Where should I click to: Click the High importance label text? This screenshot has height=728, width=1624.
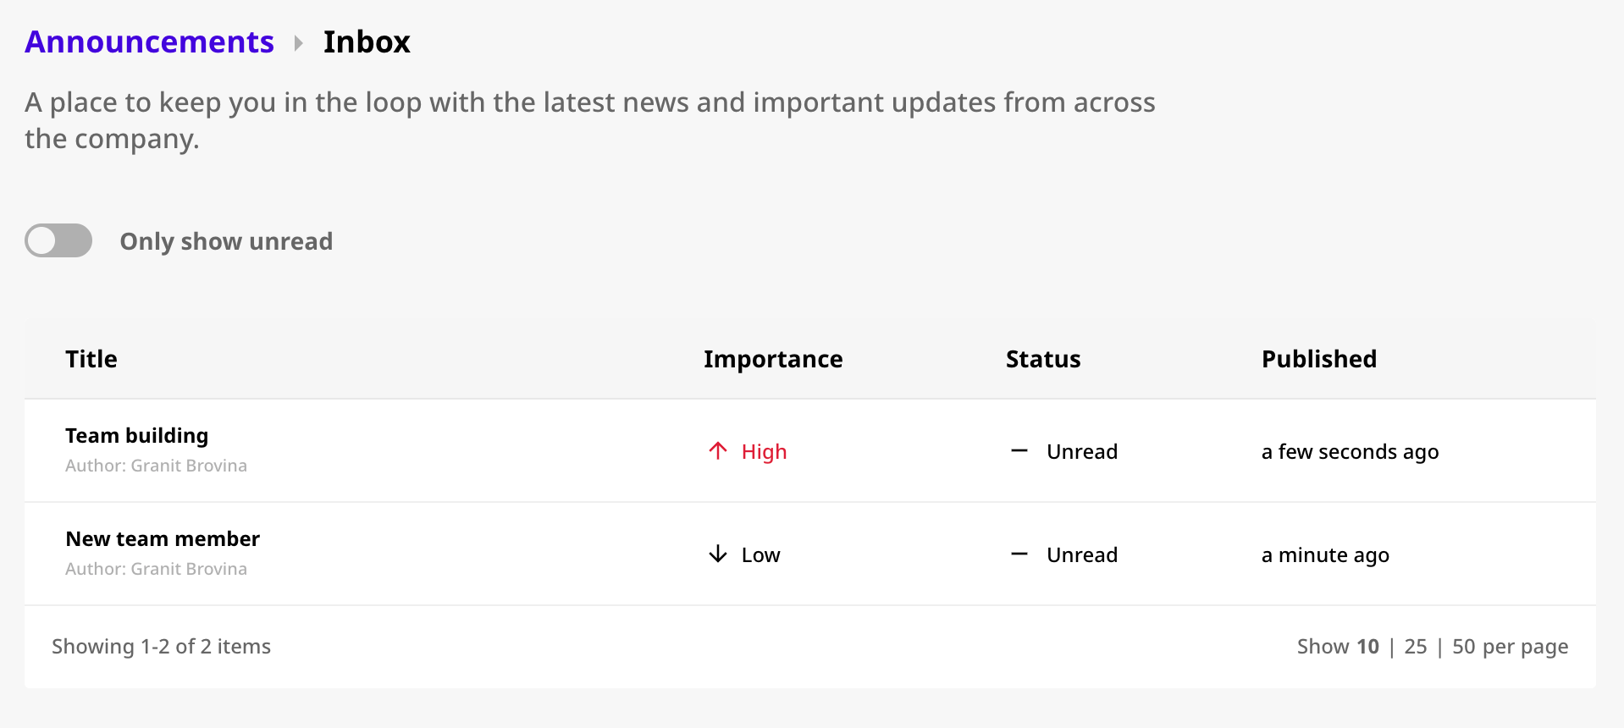[765, 452]
